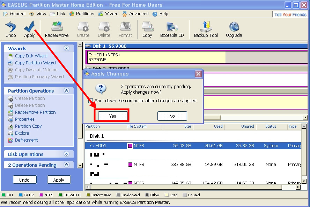Expand the Disk Operations section
Image resolution: width=310 pixels, height=207 pixels.
[66, 154]
